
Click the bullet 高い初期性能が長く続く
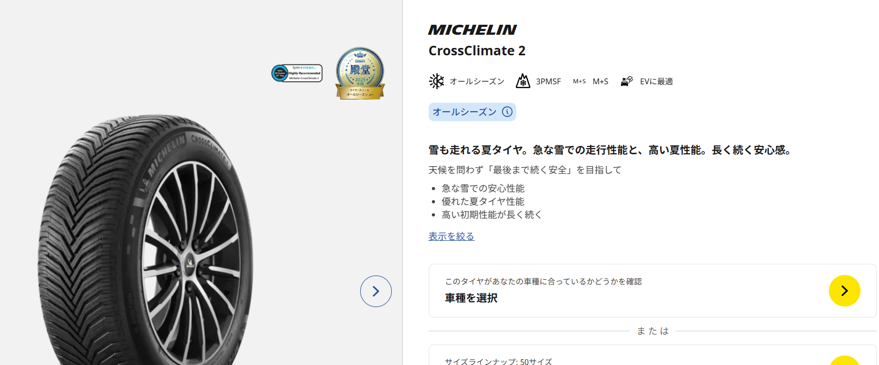click(x=492, y=214)
